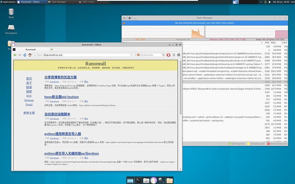The width and height of the screenshot is (295, 184).
Task: Open the Sitemap sidebar link
Action: tap(29, 100)
